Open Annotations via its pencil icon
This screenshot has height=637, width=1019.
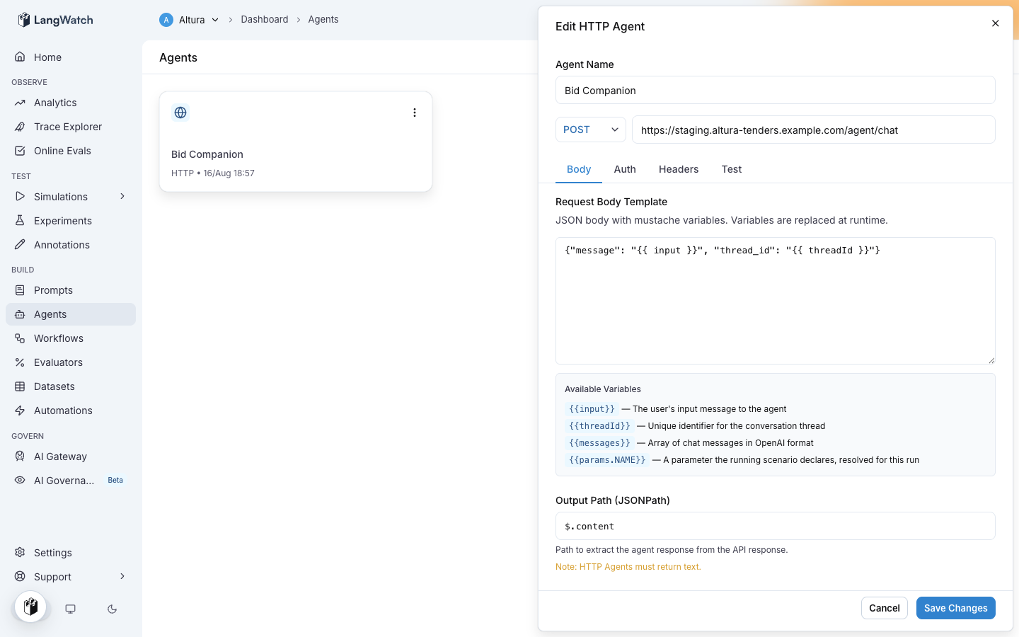[x=20, y=244]
